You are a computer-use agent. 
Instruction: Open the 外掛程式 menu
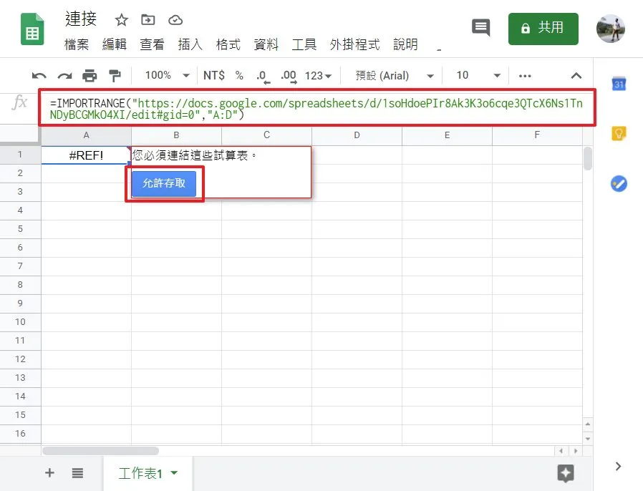click(x=354, y=44)
